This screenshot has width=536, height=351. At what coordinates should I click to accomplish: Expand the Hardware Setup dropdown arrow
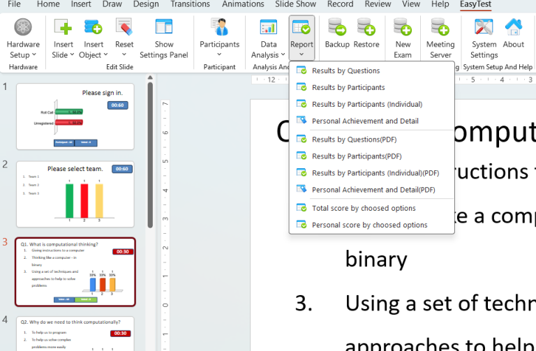coord(33,54)
